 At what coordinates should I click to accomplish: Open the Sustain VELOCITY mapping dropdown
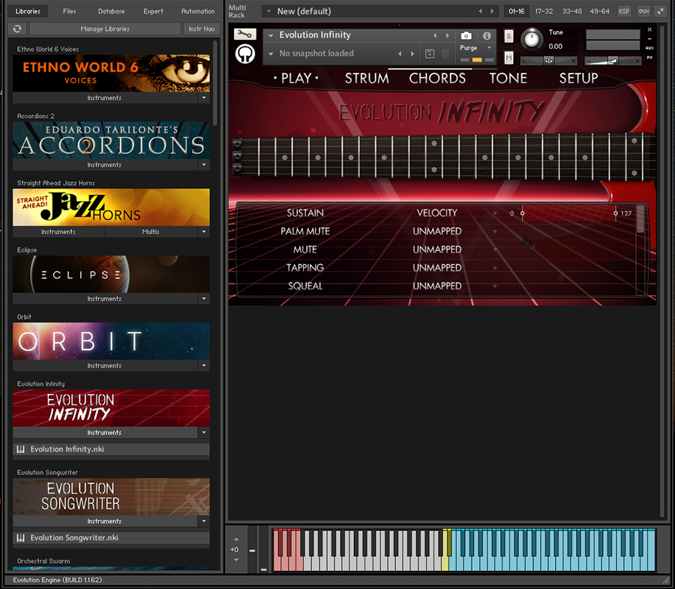495,213
